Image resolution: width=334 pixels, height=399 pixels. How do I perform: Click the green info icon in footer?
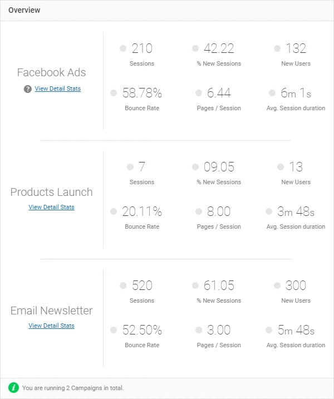click(14, 388)
